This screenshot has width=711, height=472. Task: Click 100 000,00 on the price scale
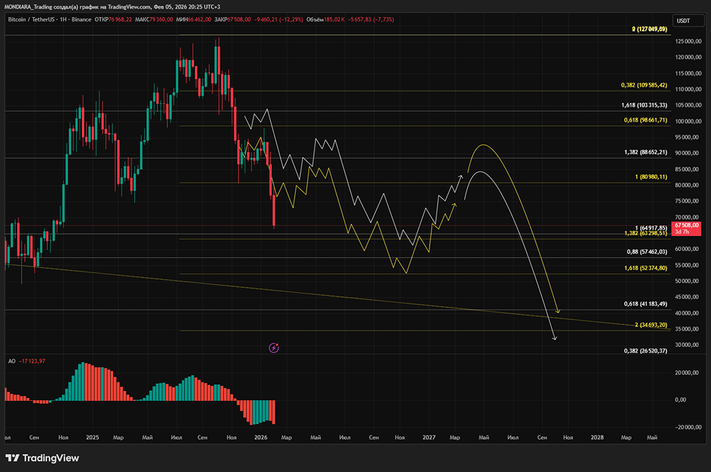688,121
